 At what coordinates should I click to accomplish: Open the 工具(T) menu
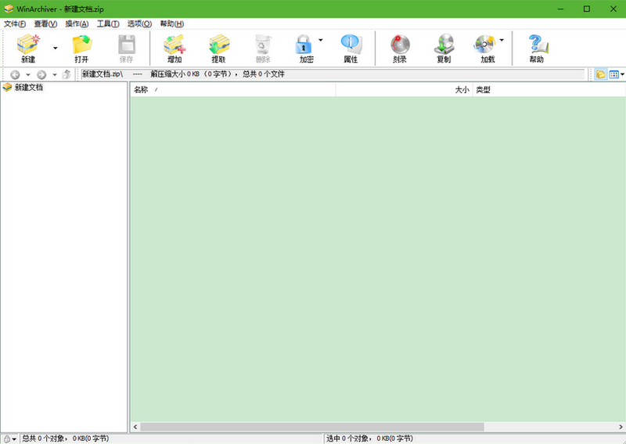pyautogui.click(x=108, y=23)
